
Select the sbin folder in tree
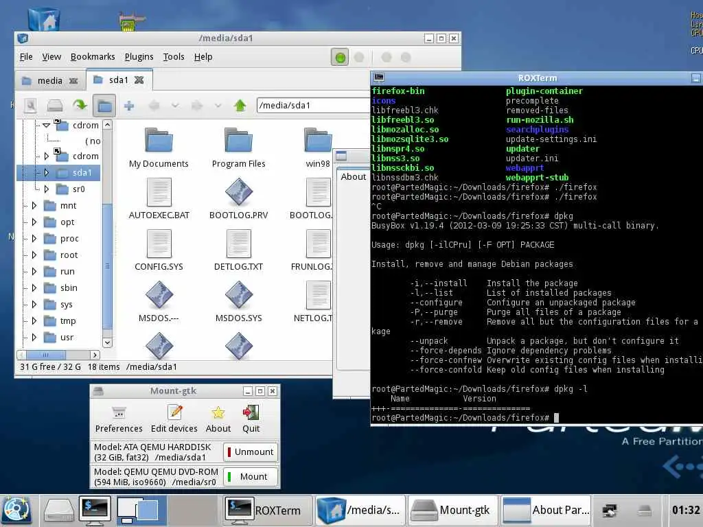[69, 288]
